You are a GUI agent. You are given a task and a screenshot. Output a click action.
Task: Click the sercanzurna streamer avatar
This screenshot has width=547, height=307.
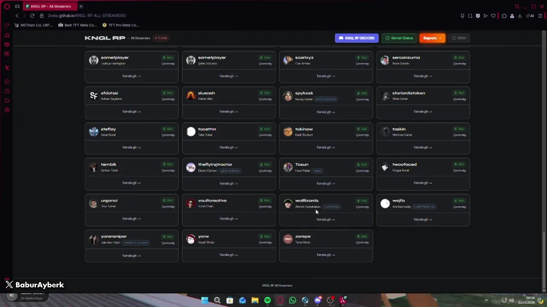point(385,60)
